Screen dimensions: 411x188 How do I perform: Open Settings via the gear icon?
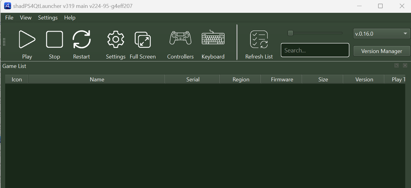point(116,40)
